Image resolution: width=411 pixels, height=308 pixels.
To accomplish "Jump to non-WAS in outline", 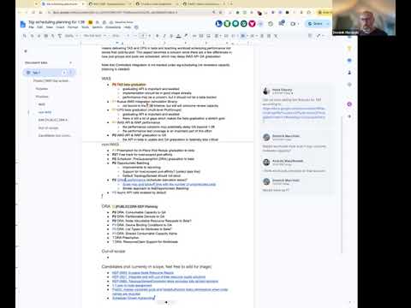I will click(x=45, y=112).
